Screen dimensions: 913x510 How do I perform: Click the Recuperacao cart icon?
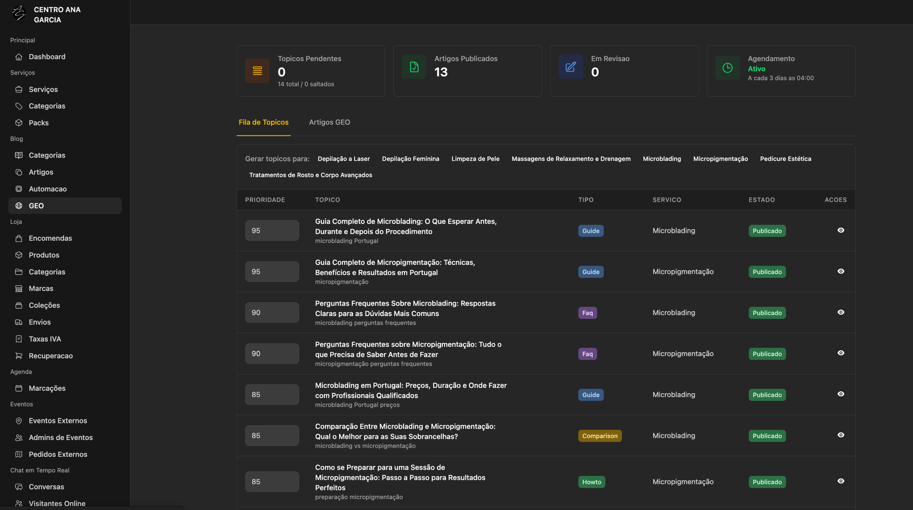[x=19, y=356]
